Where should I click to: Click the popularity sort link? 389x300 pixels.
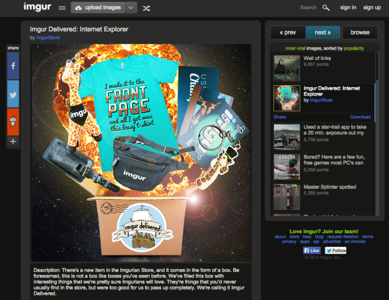click(354, 49)
